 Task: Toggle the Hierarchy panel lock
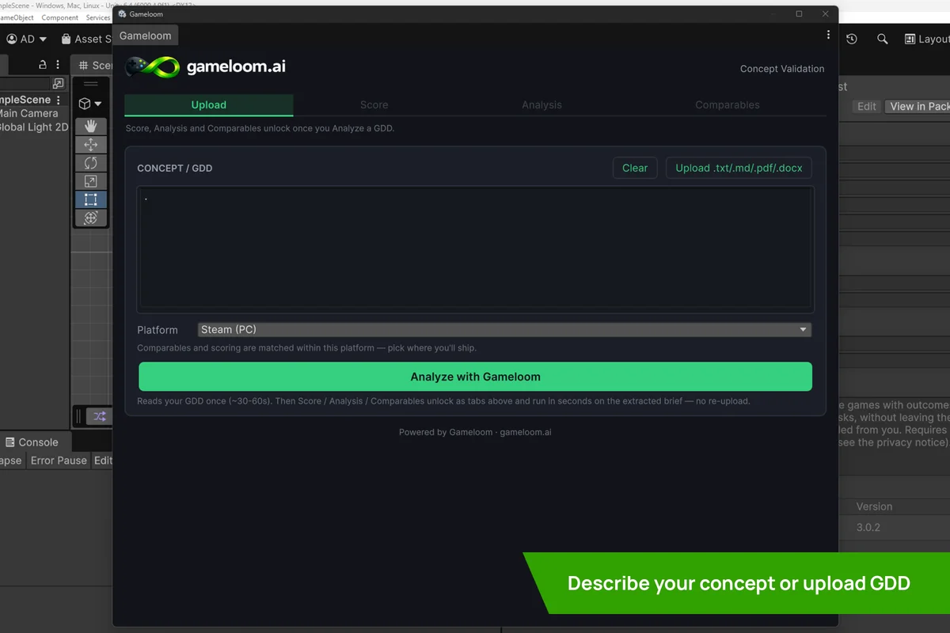point(43,64)
